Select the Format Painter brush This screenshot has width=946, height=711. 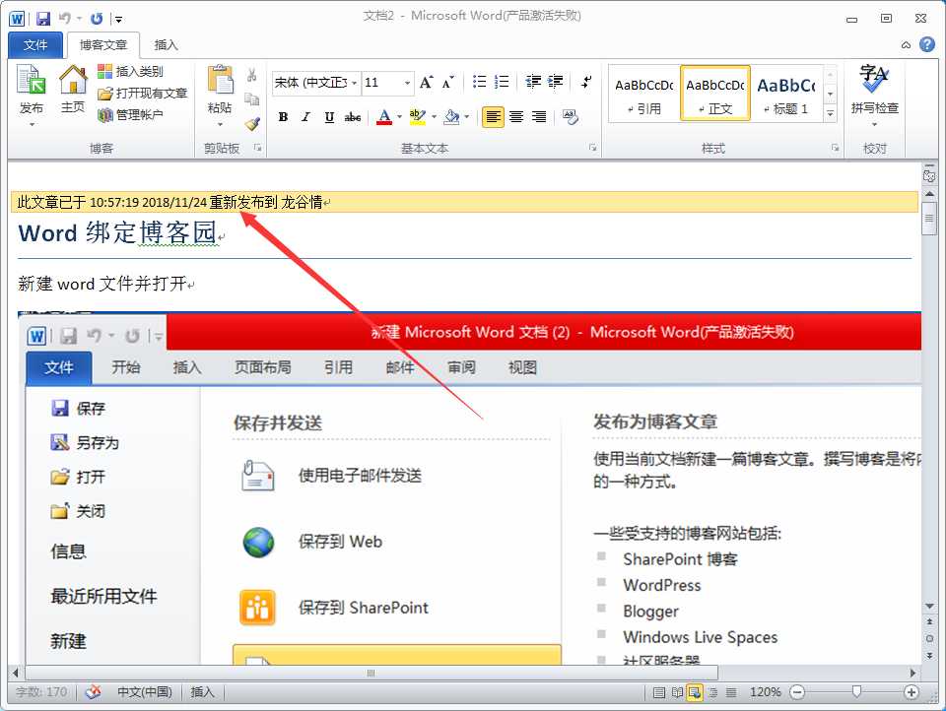[251, 124]
